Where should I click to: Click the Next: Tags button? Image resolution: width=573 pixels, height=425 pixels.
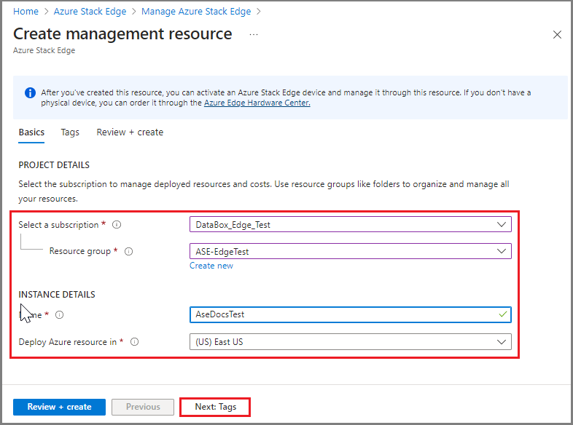[215, 407]
